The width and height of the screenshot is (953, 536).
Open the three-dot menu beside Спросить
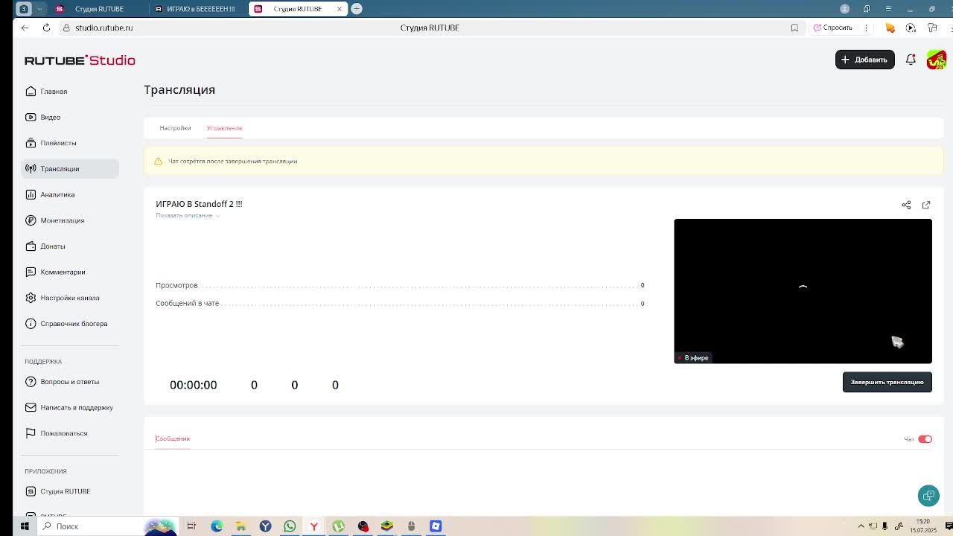point(866,28)
